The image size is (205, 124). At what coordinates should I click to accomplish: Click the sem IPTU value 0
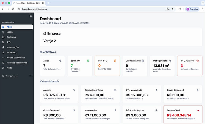99,66
